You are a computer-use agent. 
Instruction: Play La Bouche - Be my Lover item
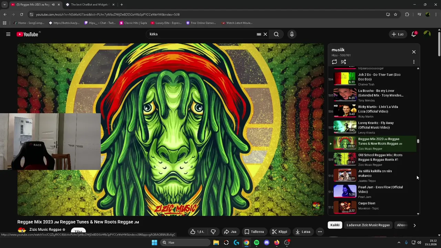(x=372, y=95)
